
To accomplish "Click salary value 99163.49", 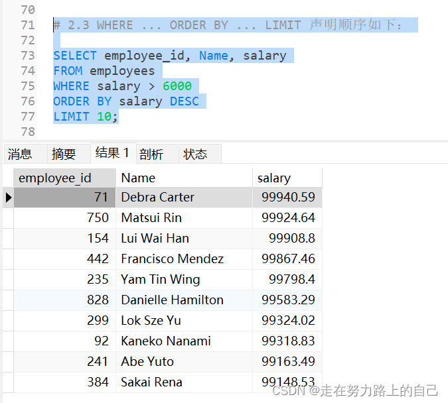I will pyautogui.click(x=287, y=362).
